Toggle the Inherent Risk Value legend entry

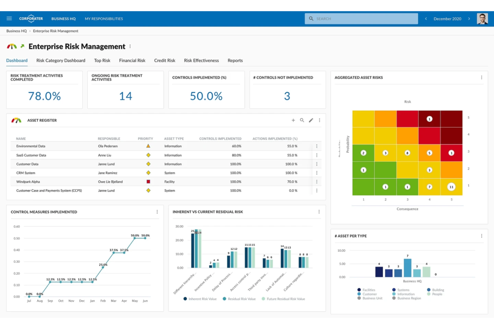click(200, 299)
